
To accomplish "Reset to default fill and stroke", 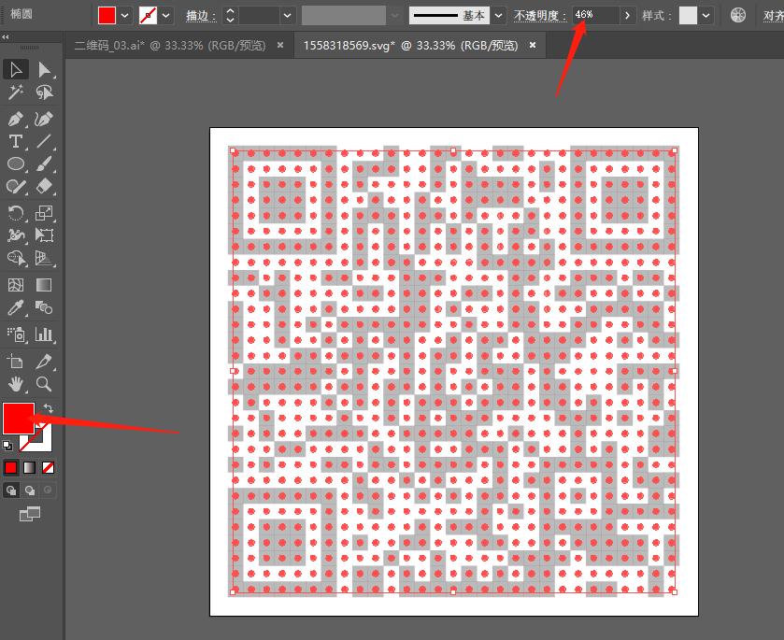I will coord(7,445).
